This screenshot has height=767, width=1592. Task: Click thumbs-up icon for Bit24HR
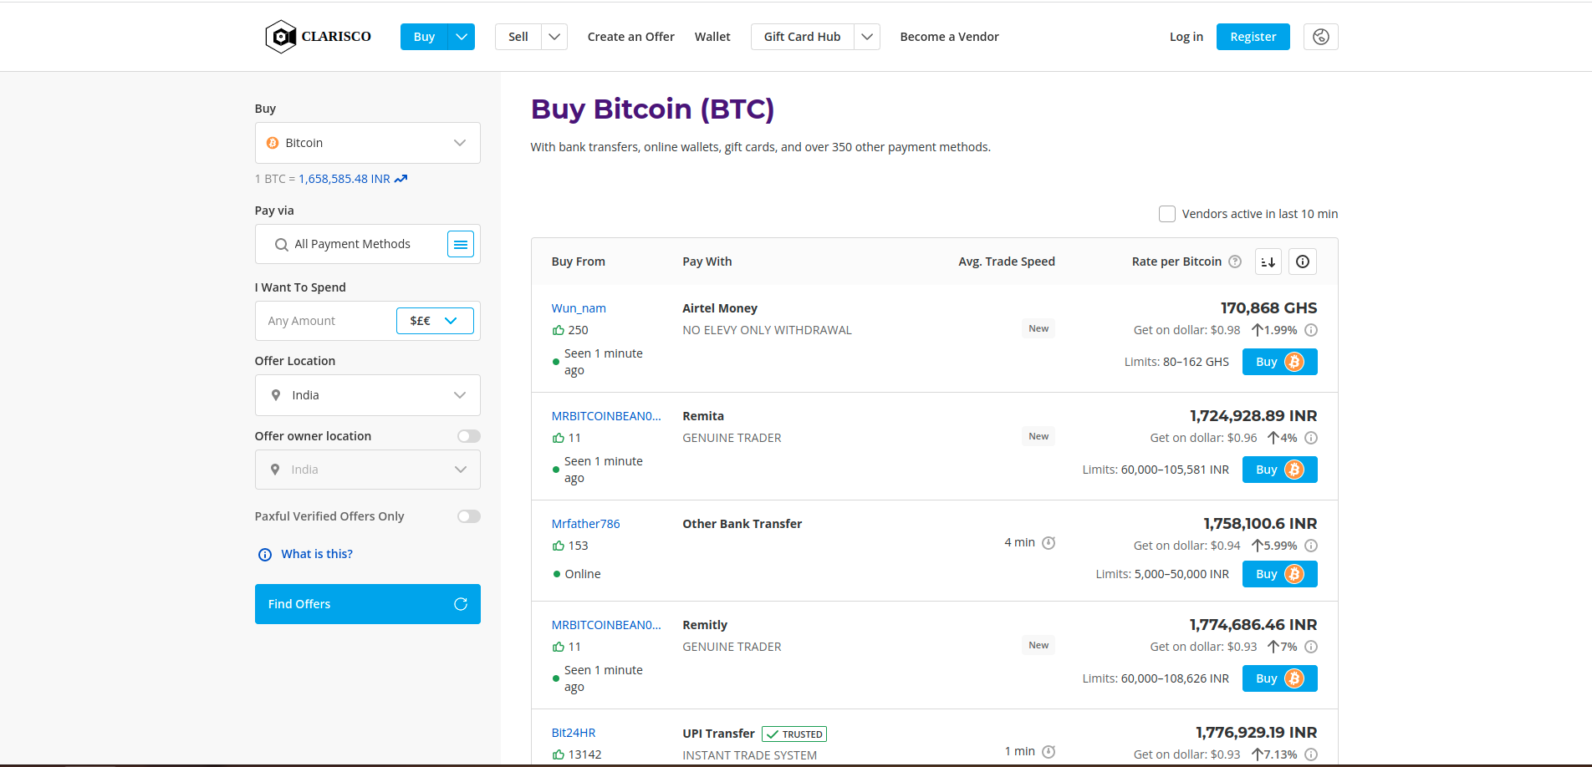559,754
